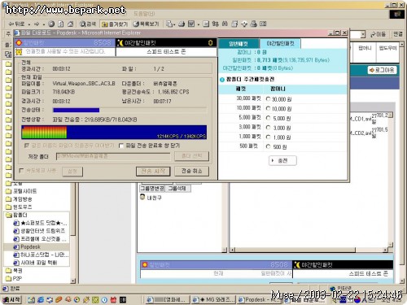Go back using the 뒤로 toolbar arrow
Viewport: 407px width, 305px height.
15,24
